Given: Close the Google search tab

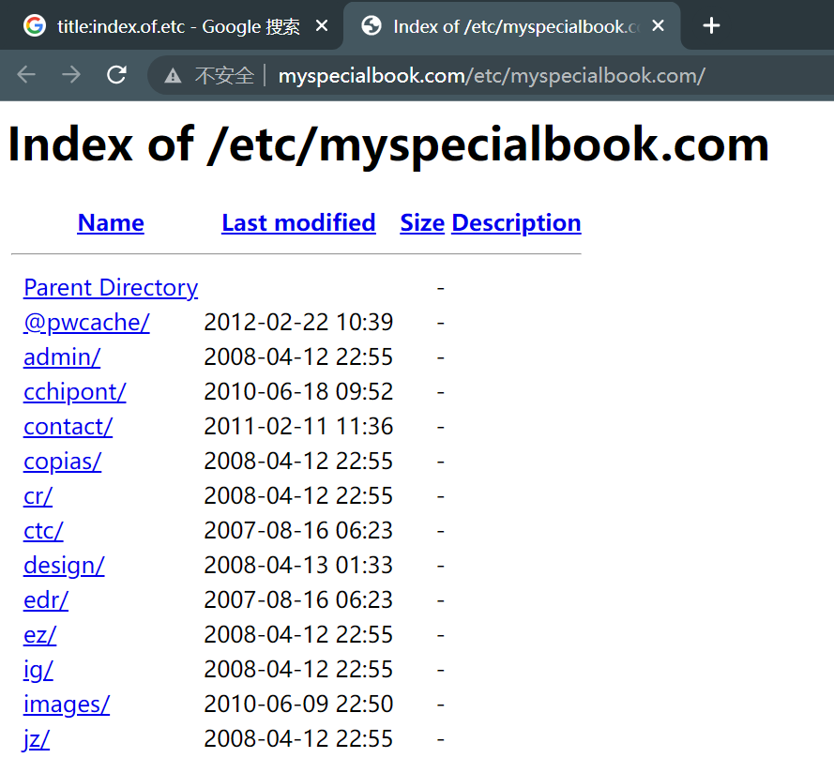Looking at the screenshot, I should click(322, 26).
